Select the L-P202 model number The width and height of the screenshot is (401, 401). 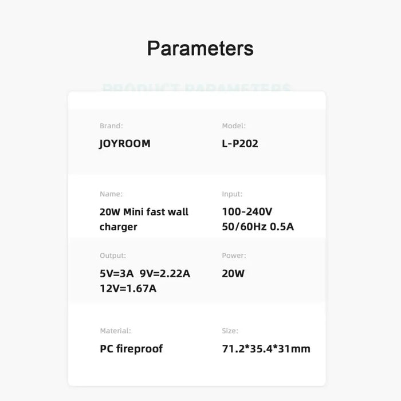(240, 143)
